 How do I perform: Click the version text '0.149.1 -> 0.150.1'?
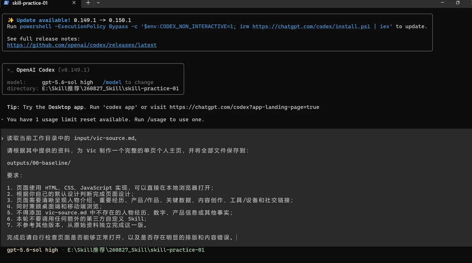click(102, 20)
